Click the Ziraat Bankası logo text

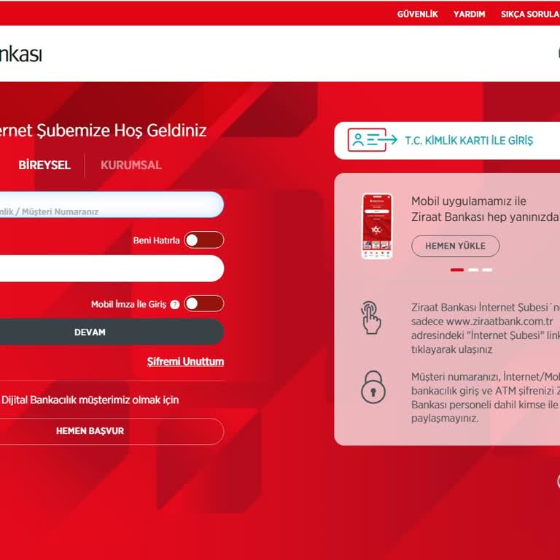pyautogui.click(x=20, y=54)
